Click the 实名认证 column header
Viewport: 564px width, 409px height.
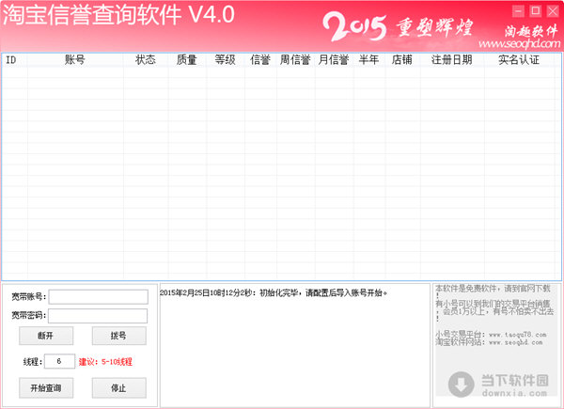point(519,60)
